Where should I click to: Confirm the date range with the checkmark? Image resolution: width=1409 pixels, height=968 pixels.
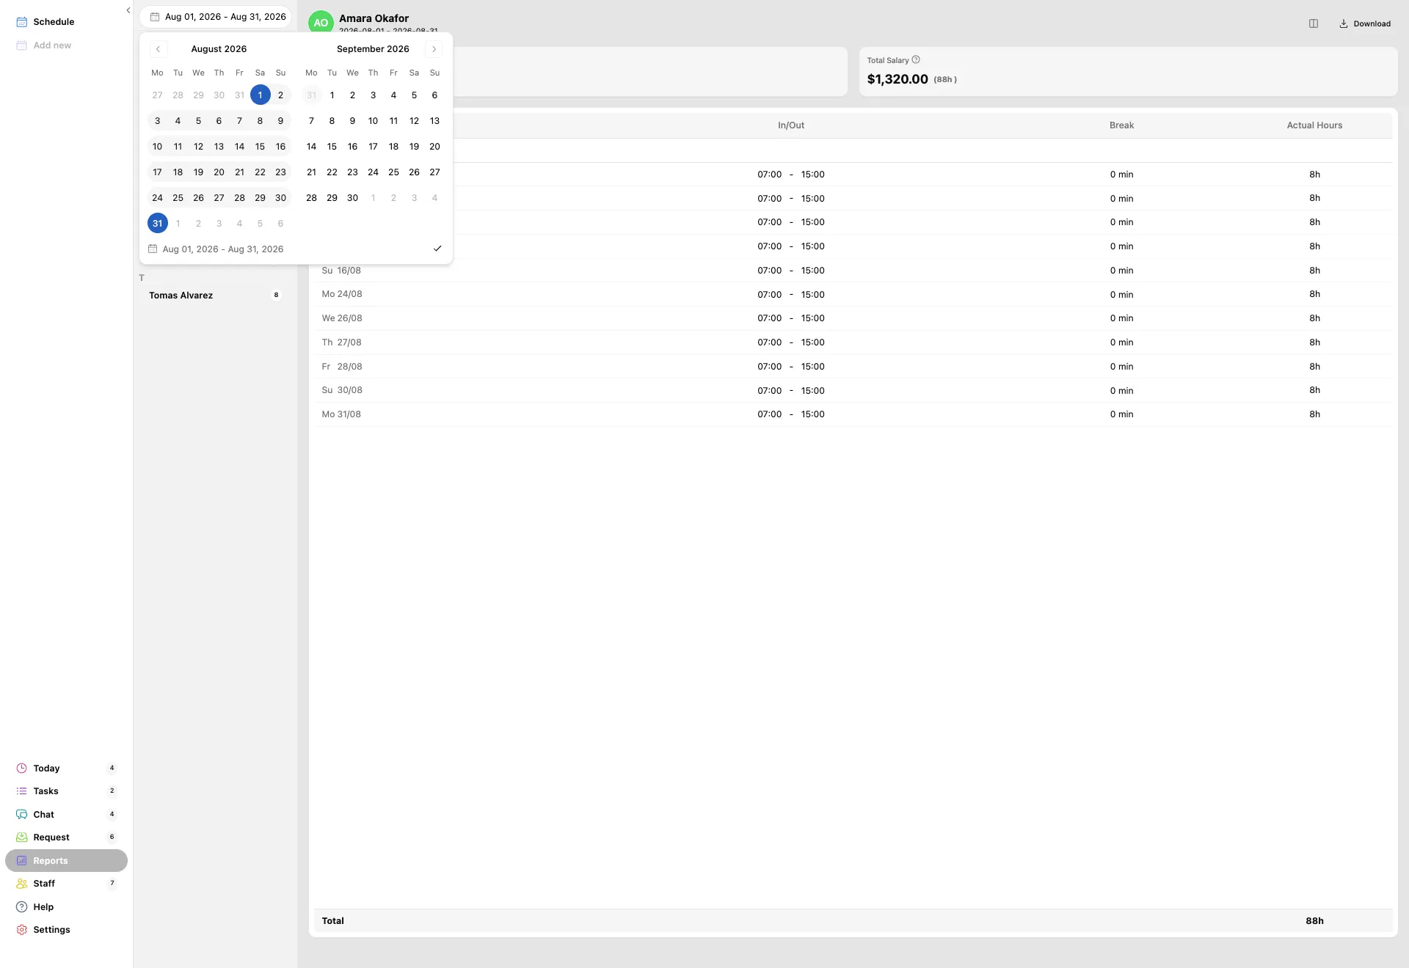click(x=437, y=249)
